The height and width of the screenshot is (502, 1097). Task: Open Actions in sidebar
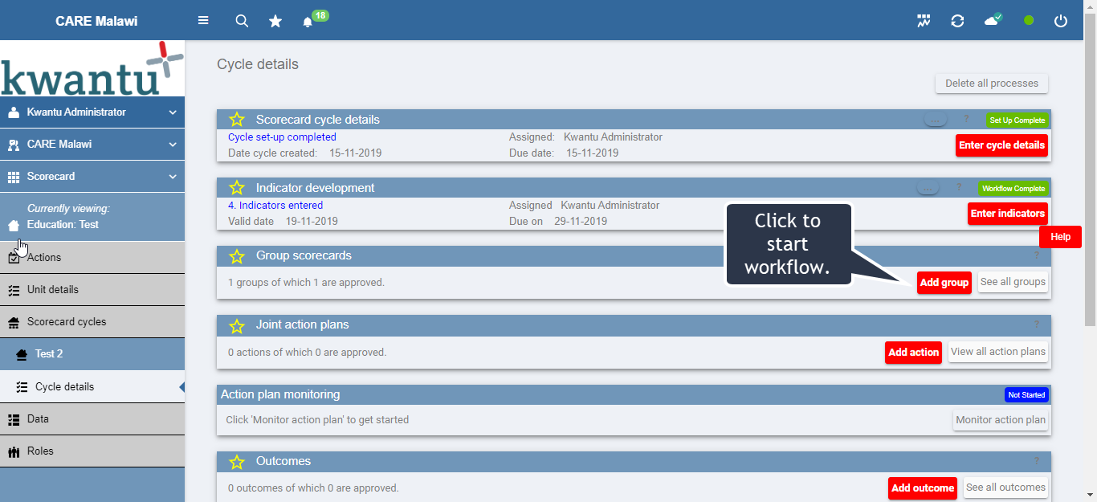[92, 258]
